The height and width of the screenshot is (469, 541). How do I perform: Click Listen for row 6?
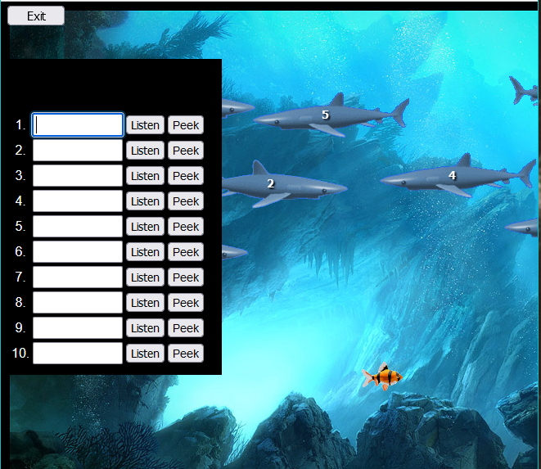(145, 252)
